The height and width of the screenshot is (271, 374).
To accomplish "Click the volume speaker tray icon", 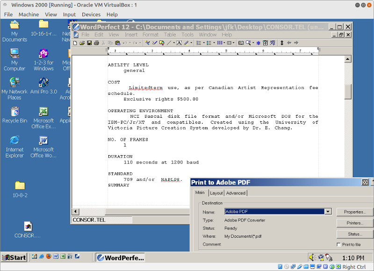I will click(311, 257).
